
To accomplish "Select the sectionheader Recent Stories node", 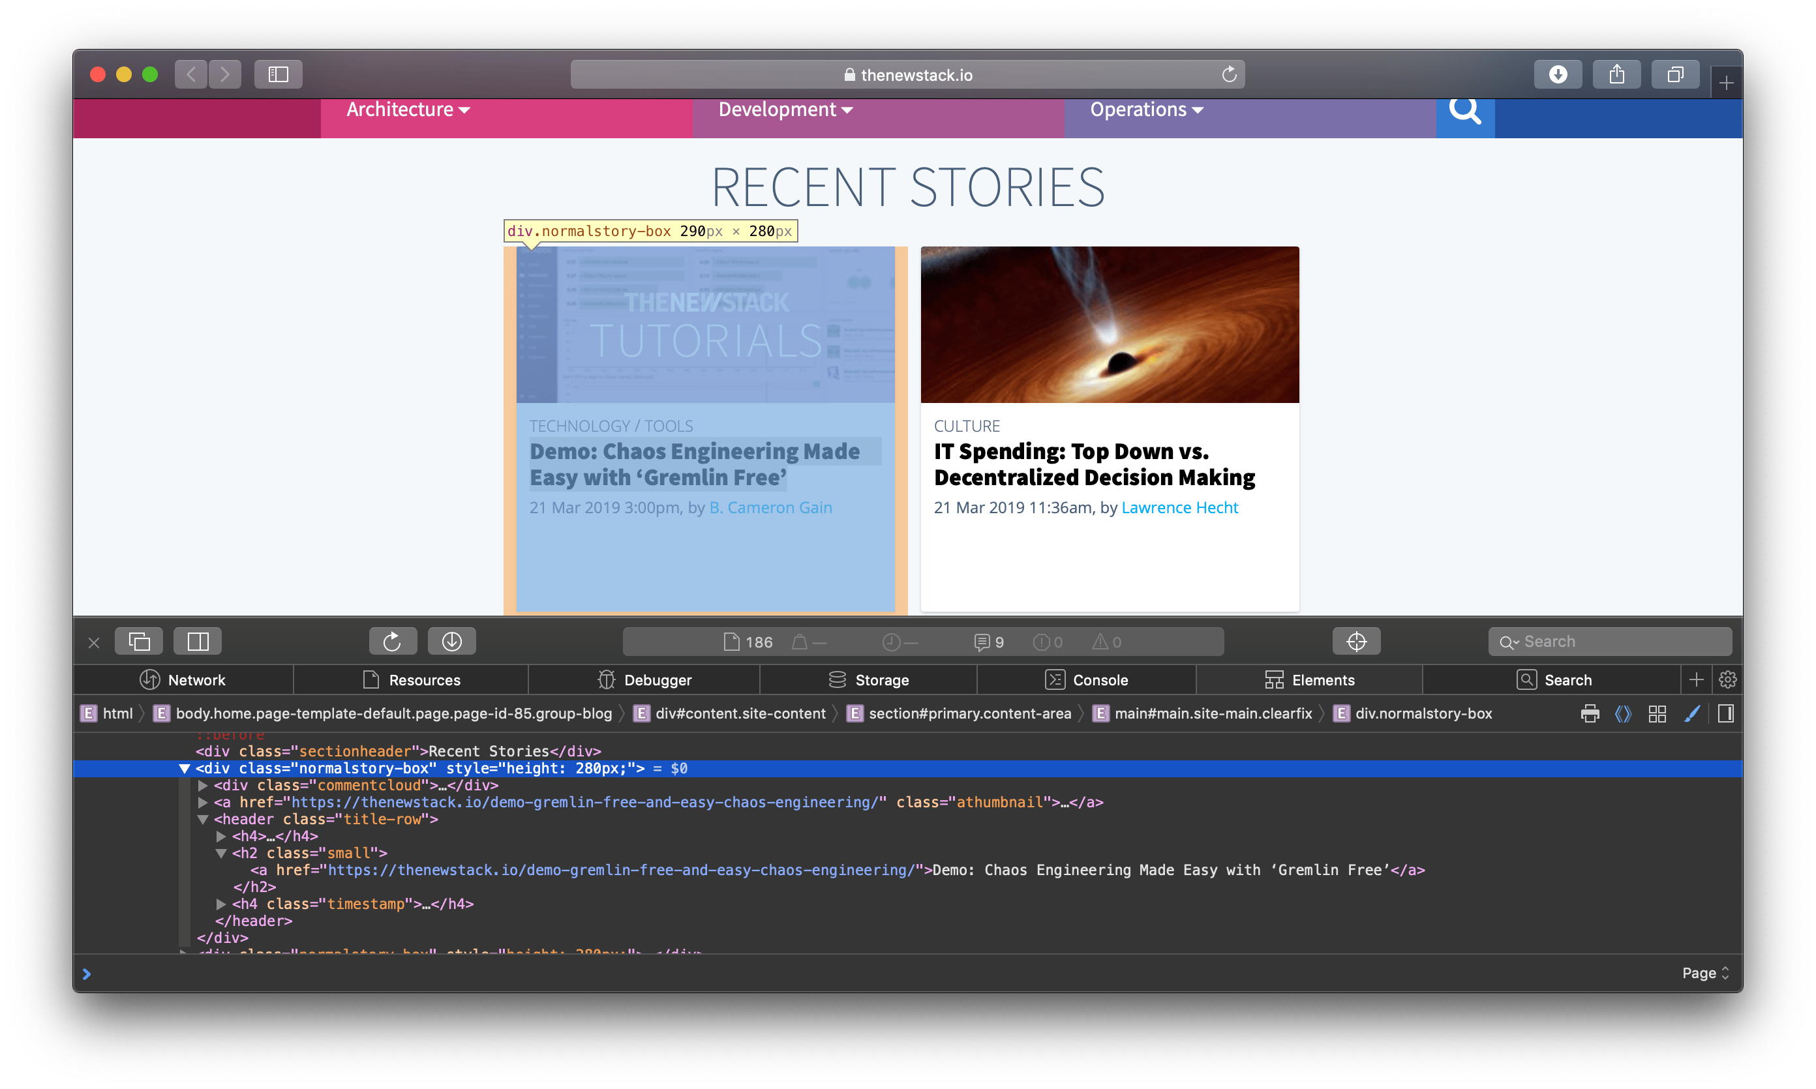I will 398,751.
